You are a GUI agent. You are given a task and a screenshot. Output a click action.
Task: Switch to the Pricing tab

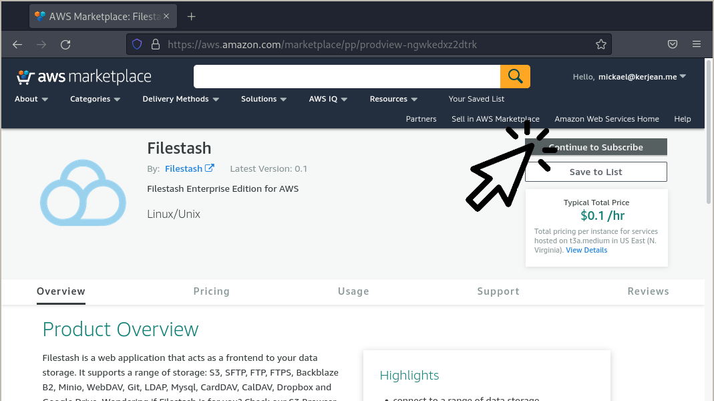(211, 291)
